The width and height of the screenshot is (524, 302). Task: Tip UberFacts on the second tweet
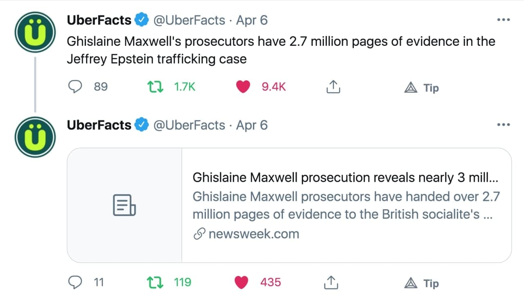point(422,283)
